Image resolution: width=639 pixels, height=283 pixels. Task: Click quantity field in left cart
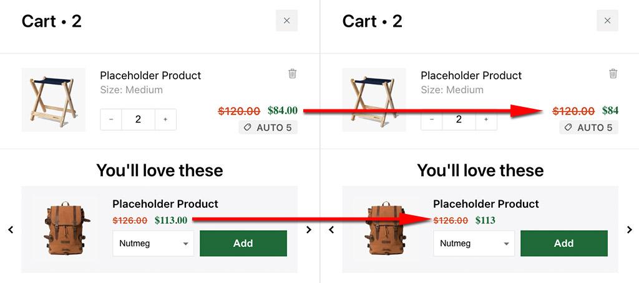pos(138,119)
